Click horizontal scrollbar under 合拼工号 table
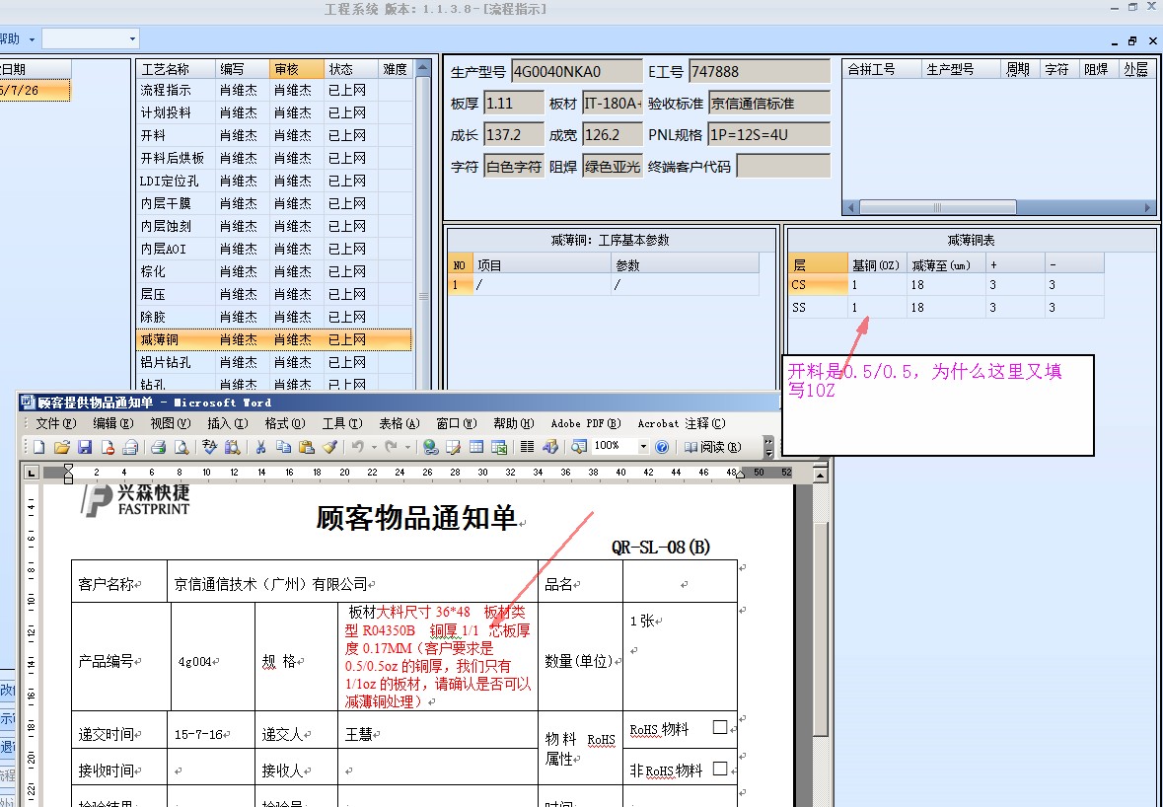This screenshot has width=1163, height=807. click(x=1000, y=208)
